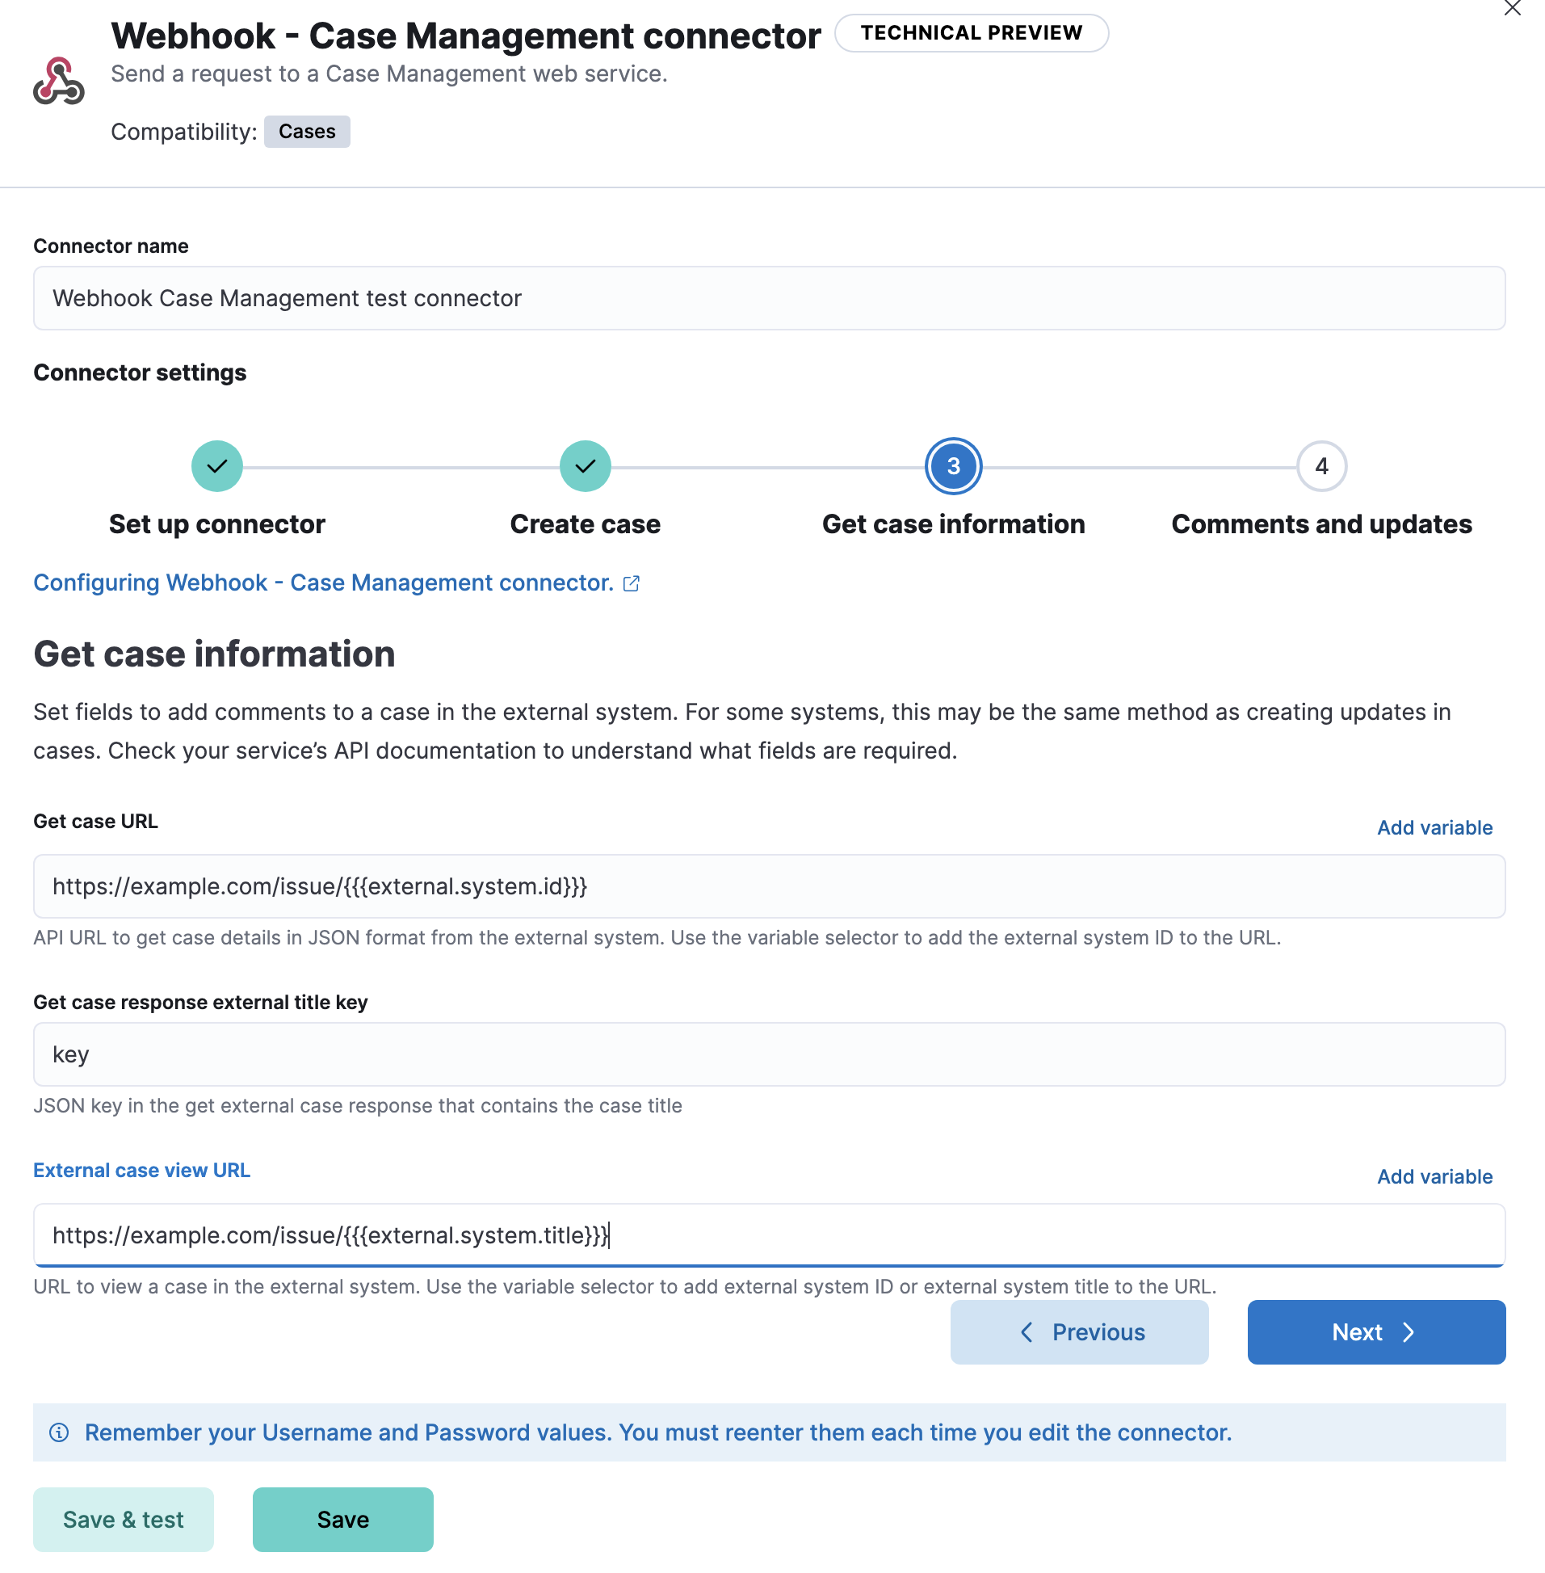Click Add variable above Get case URL
1545x1573 pixels.
pos(1434,827)
